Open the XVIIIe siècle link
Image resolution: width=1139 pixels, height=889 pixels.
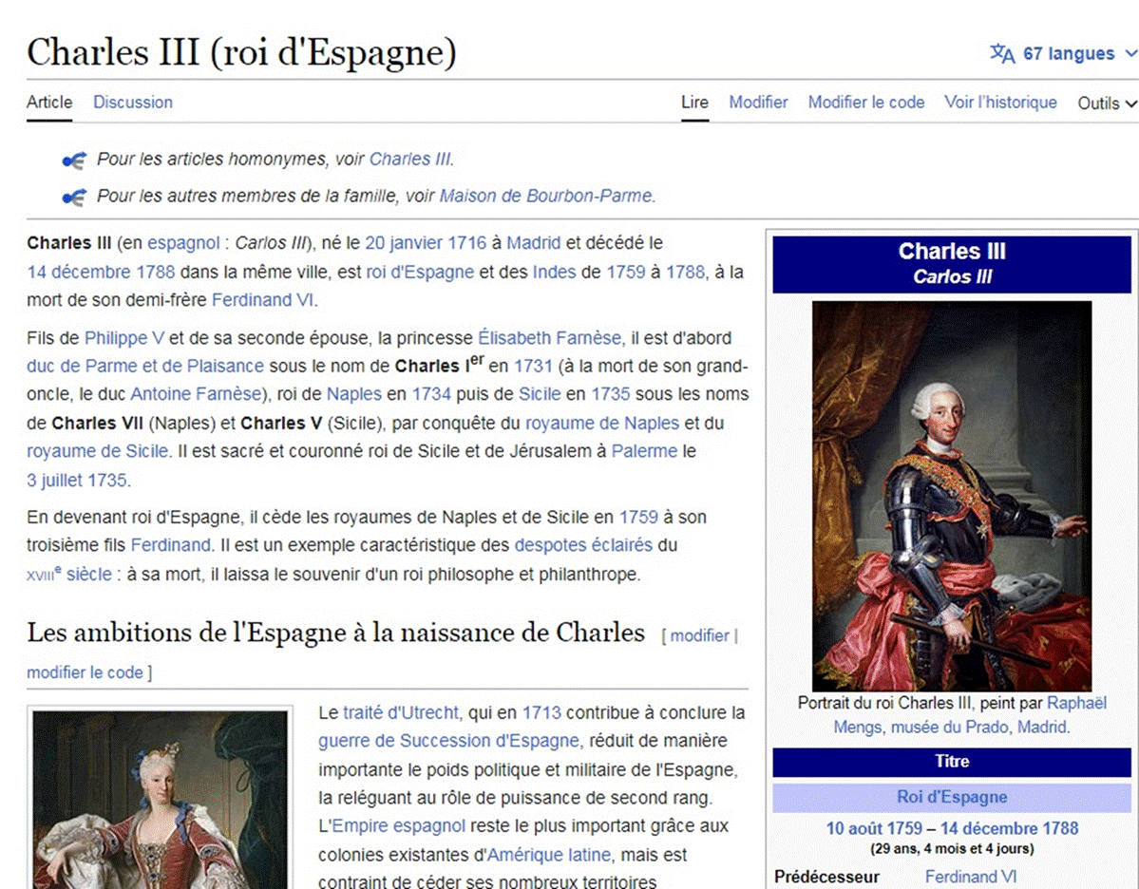69,574
